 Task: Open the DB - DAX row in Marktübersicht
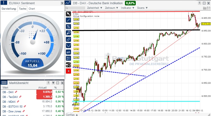[x=32, y=92]
